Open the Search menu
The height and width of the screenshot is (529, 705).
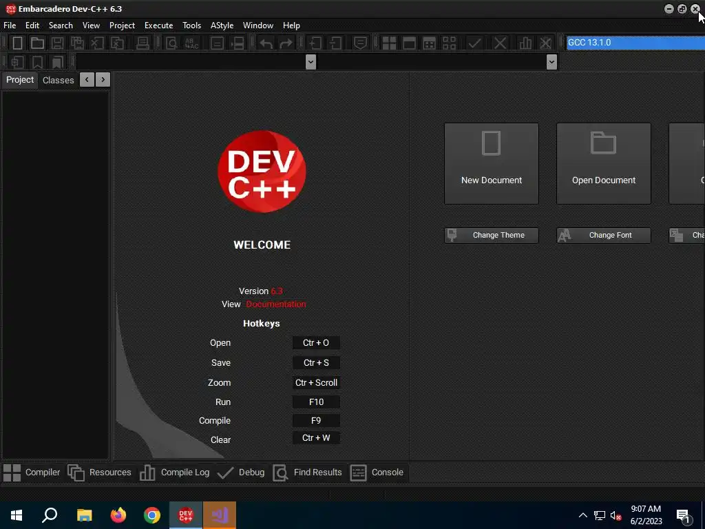coord(61,25)
